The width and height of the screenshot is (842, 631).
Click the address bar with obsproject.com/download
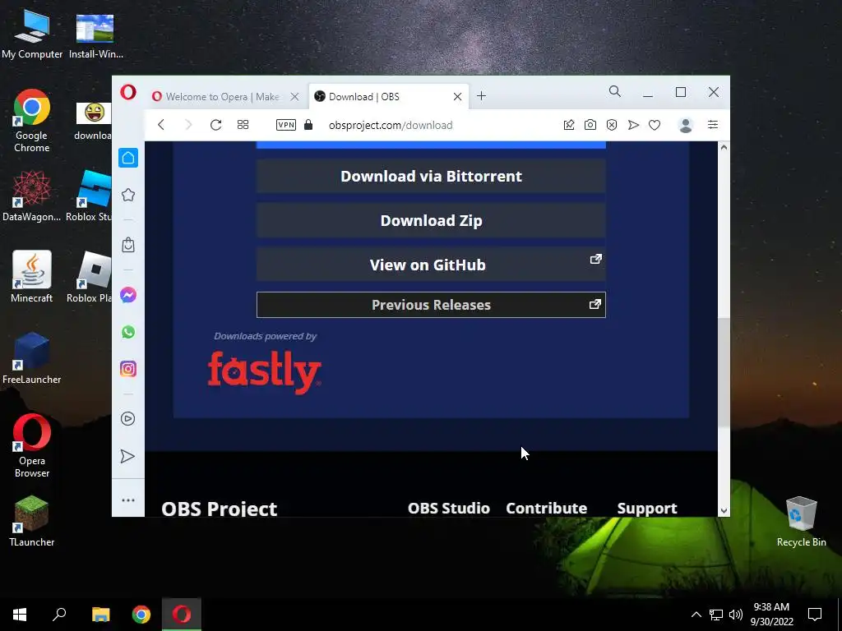[x=391, y=125]
